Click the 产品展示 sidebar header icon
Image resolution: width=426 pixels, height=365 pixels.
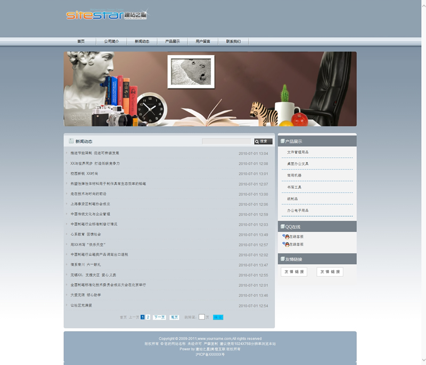click(x=282, y=141)
